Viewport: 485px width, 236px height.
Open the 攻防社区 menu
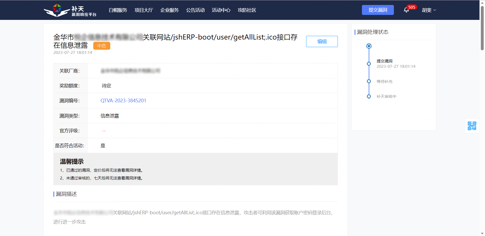(247, 10)
